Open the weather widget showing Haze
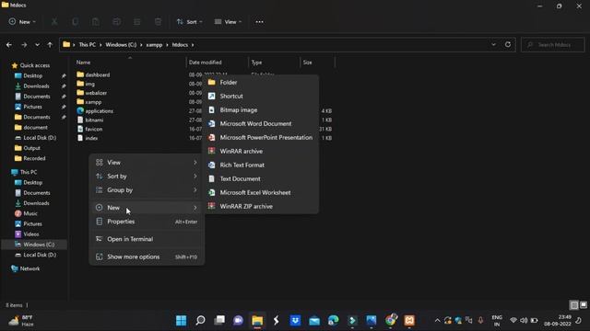Viewport: 590px width, 331px height. (21, 321)
